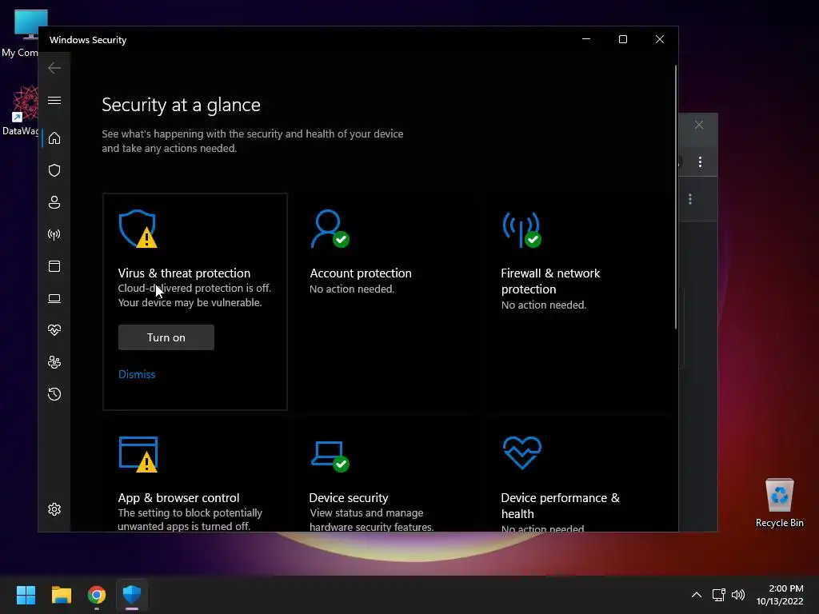
Task: Click the Account protection person tile icon
Action: pos(330,229)
